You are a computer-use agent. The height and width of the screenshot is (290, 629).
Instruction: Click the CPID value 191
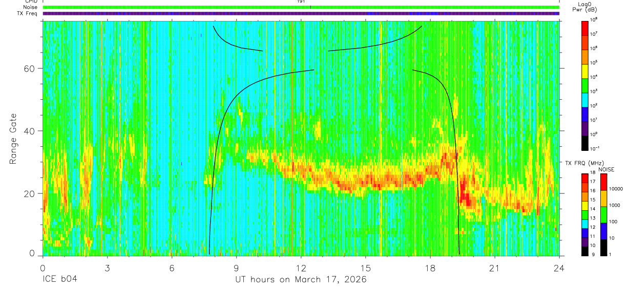point(301,2)
